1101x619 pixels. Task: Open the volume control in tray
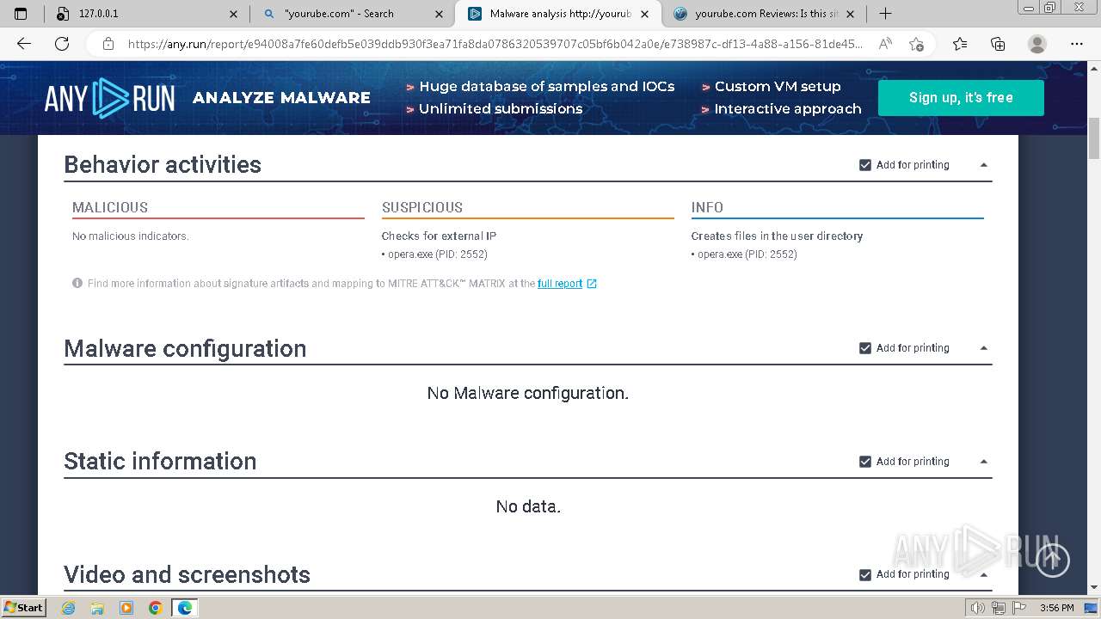pos(978,608)
